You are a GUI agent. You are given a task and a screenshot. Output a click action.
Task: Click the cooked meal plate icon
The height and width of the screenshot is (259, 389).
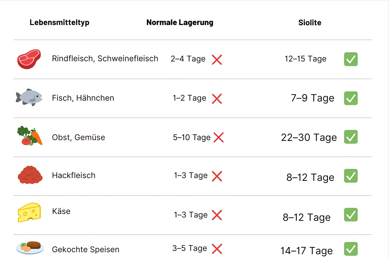pyautogui.click(x=30, y=248)
